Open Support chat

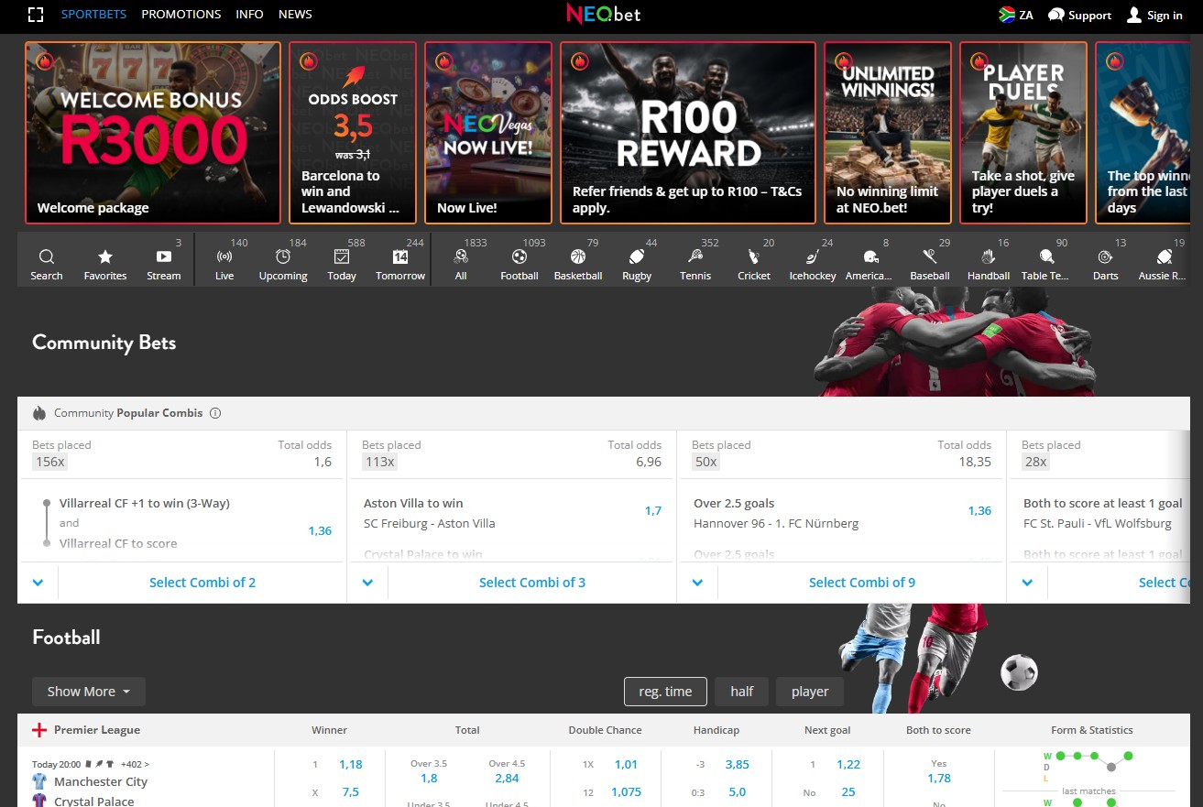[x=1079, y=15]
